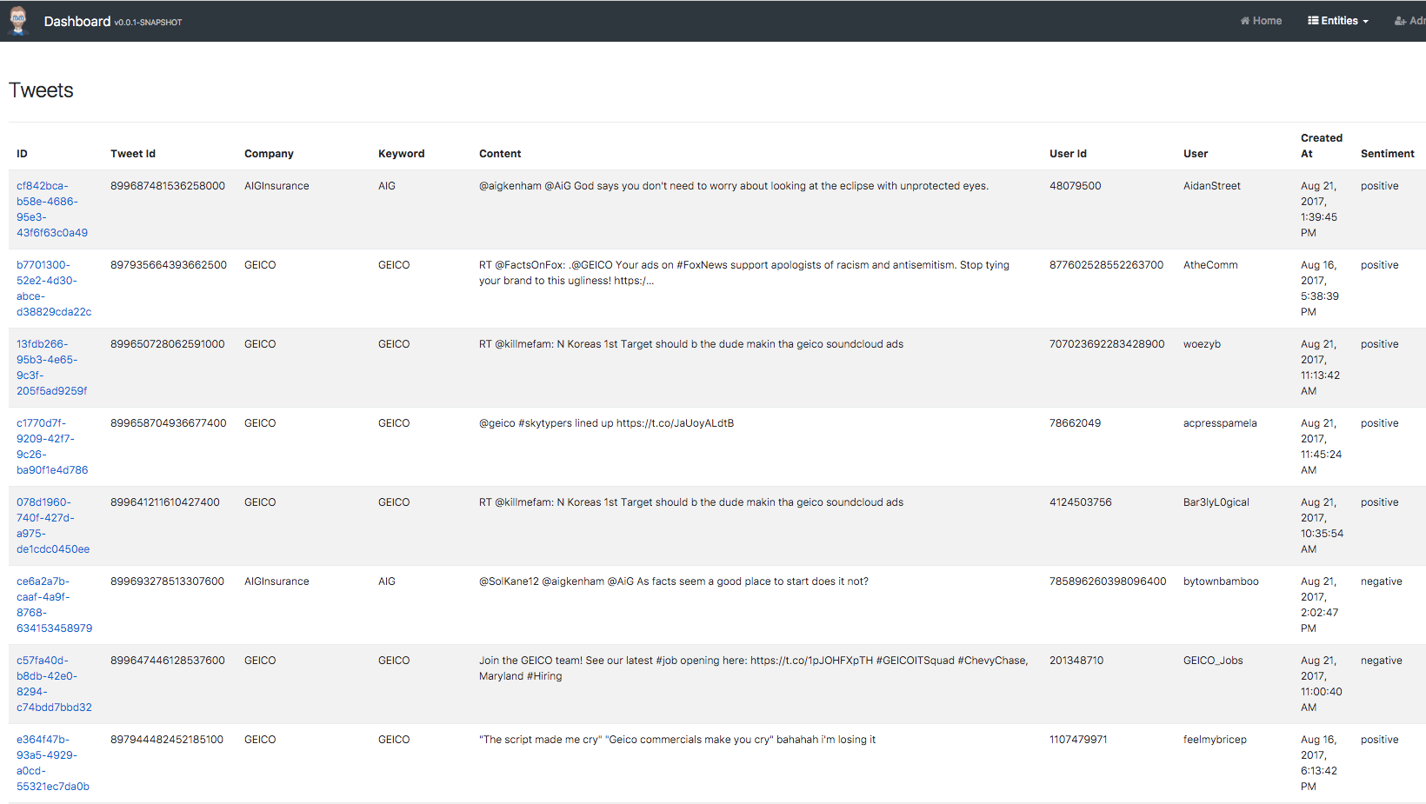Open tweet ID cf842bca-b58e-4686 link
This screenshot has height=804, width=1426.
(x=52, y=209)
